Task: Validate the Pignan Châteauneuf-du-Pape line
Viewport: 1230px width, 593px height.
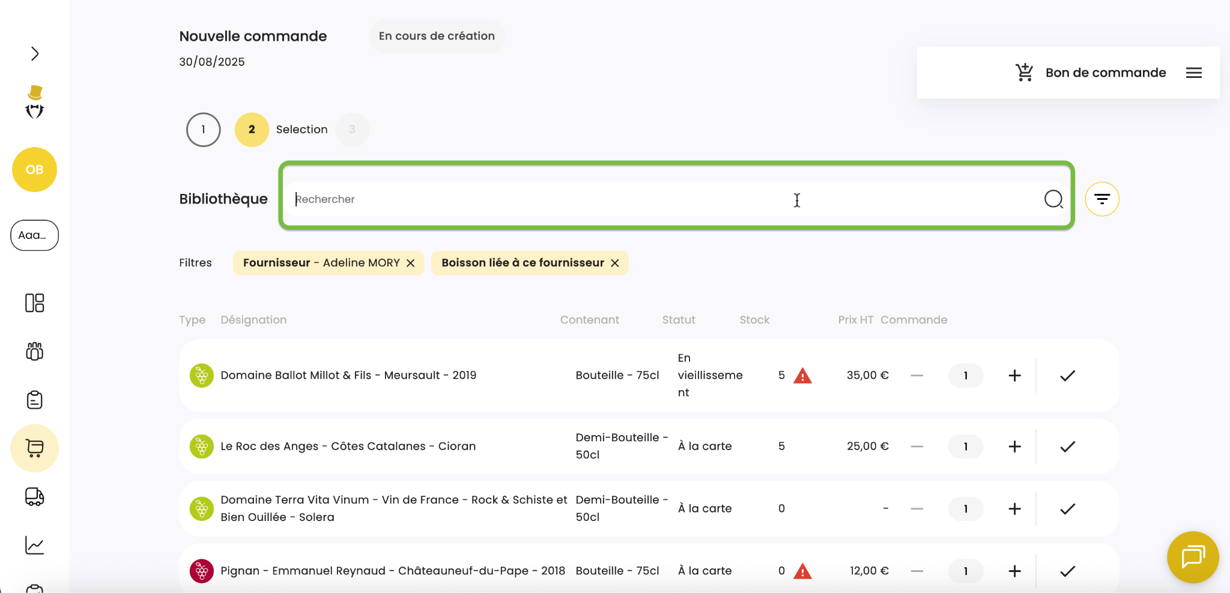Action: pos(1067,571)
